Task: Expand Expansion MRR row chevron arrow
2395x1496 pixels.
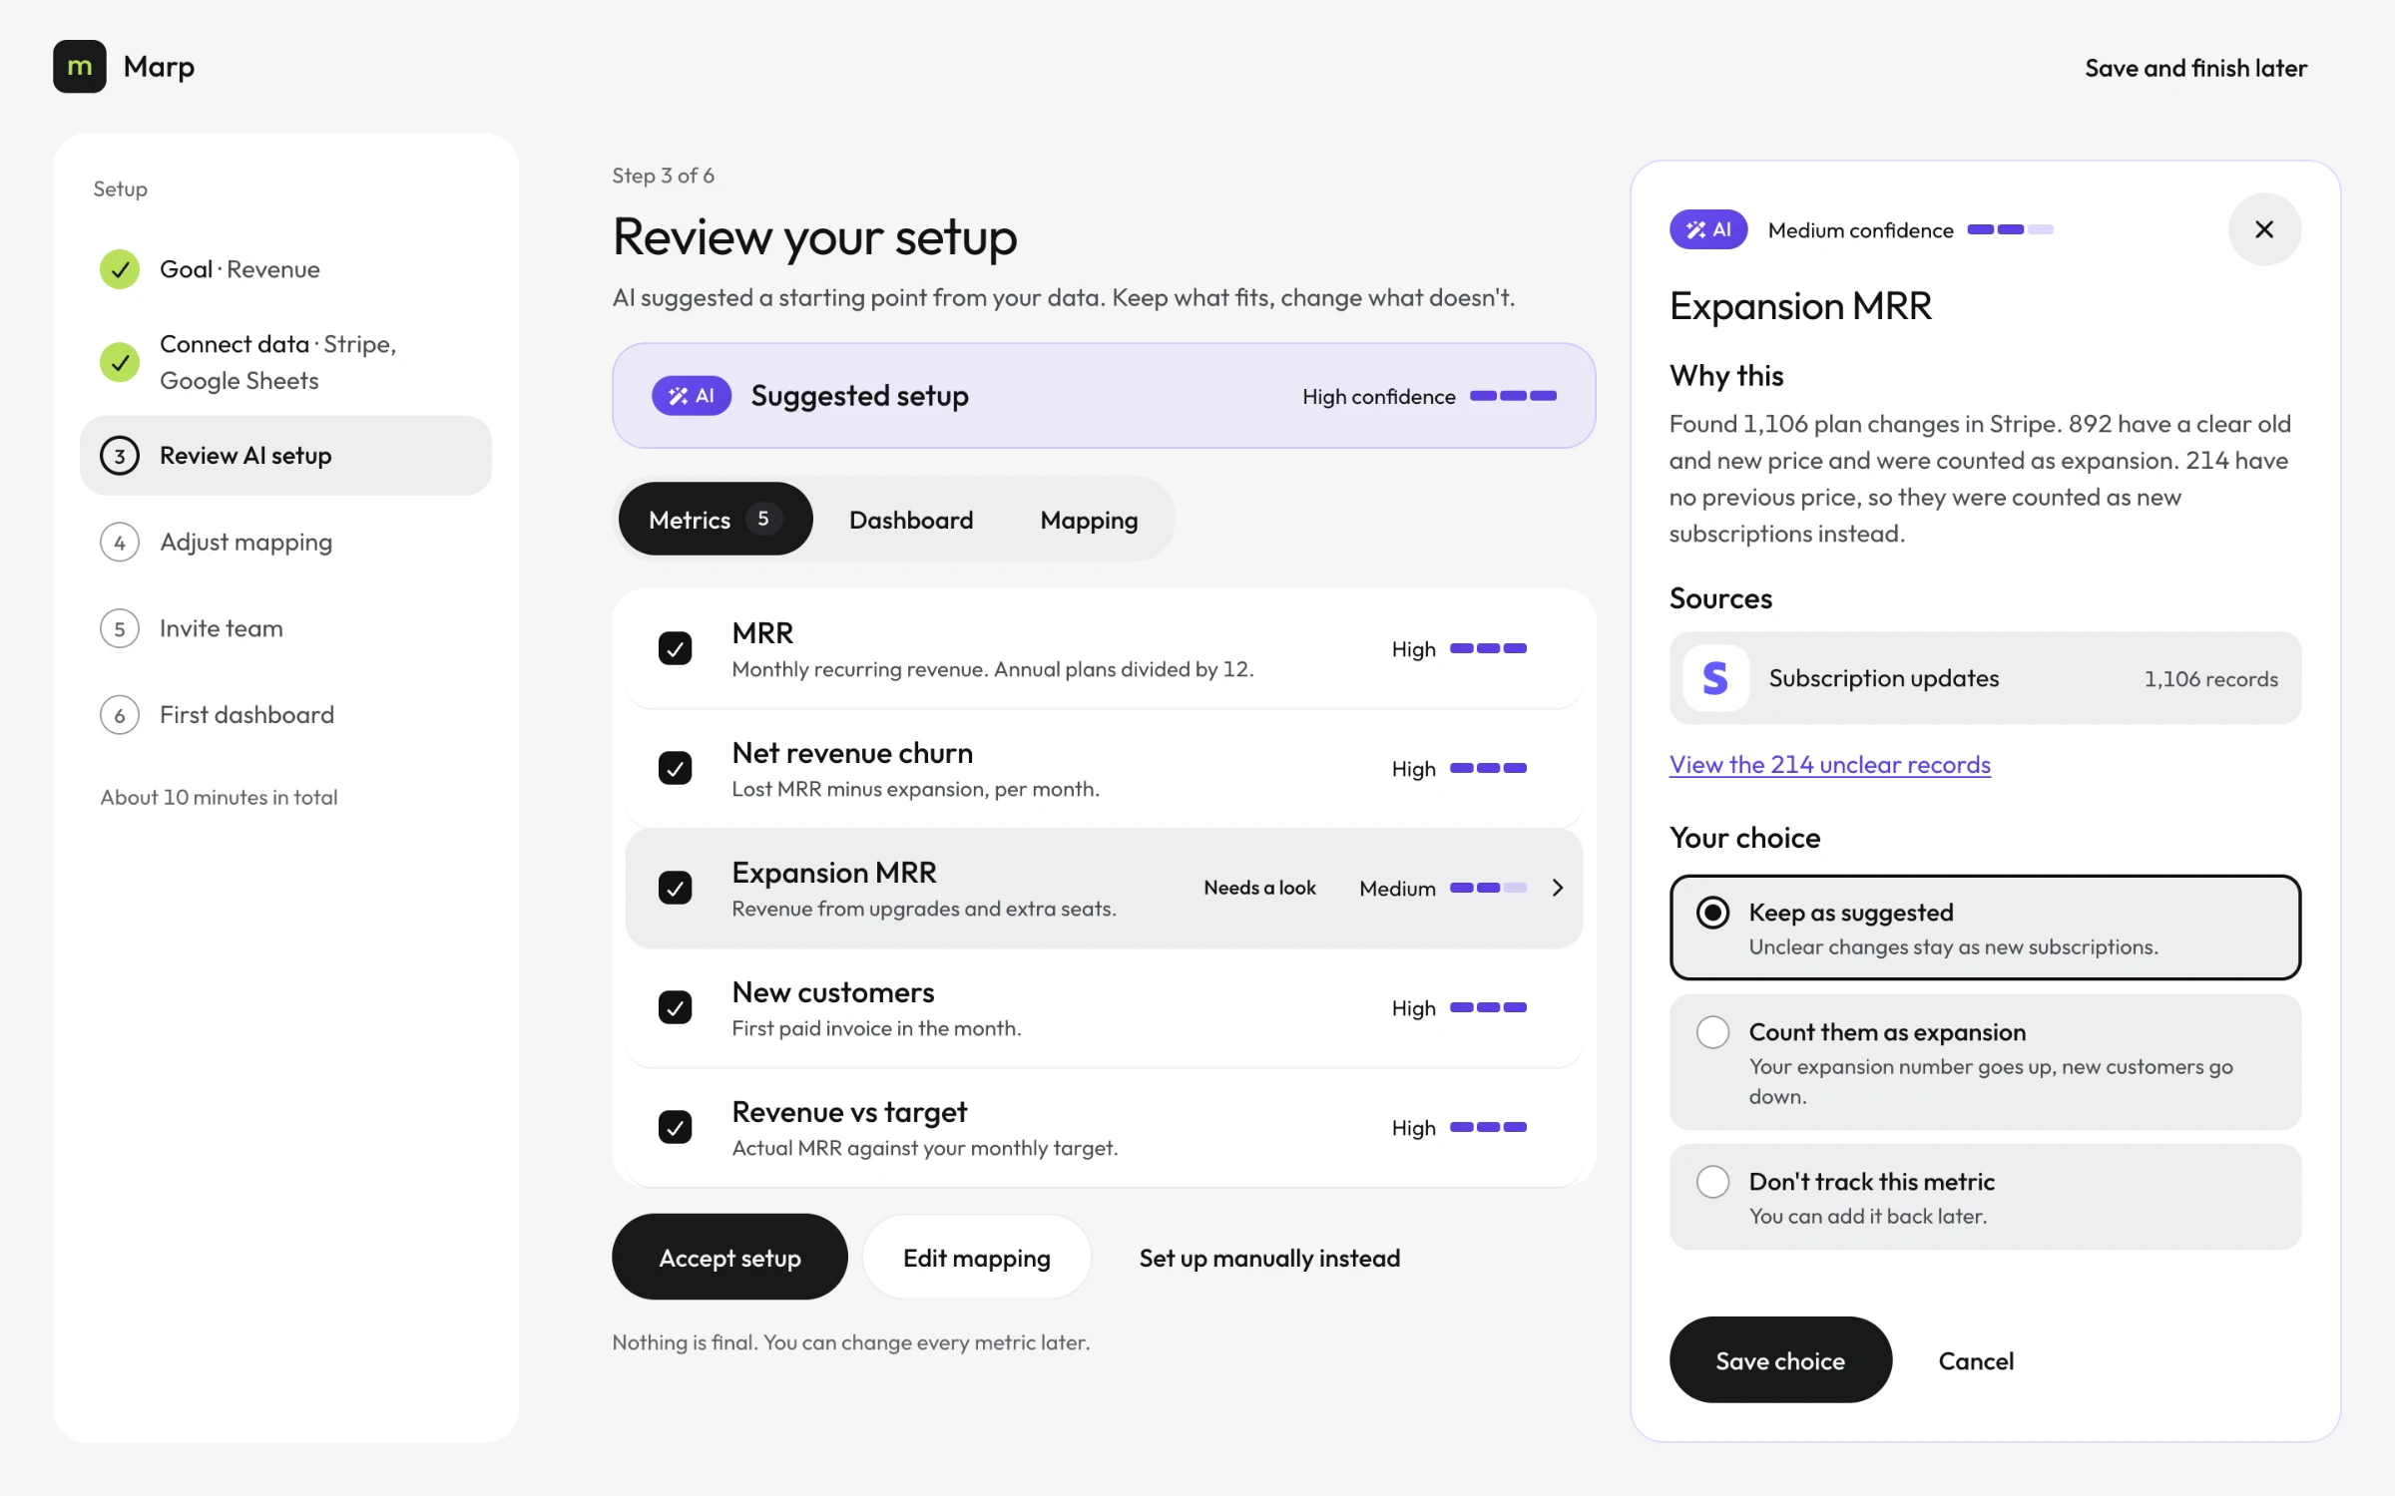Action: coord(1558,888)
